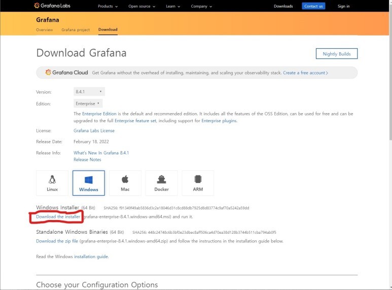Go to Downloads in top navigation

click(283, 6)
